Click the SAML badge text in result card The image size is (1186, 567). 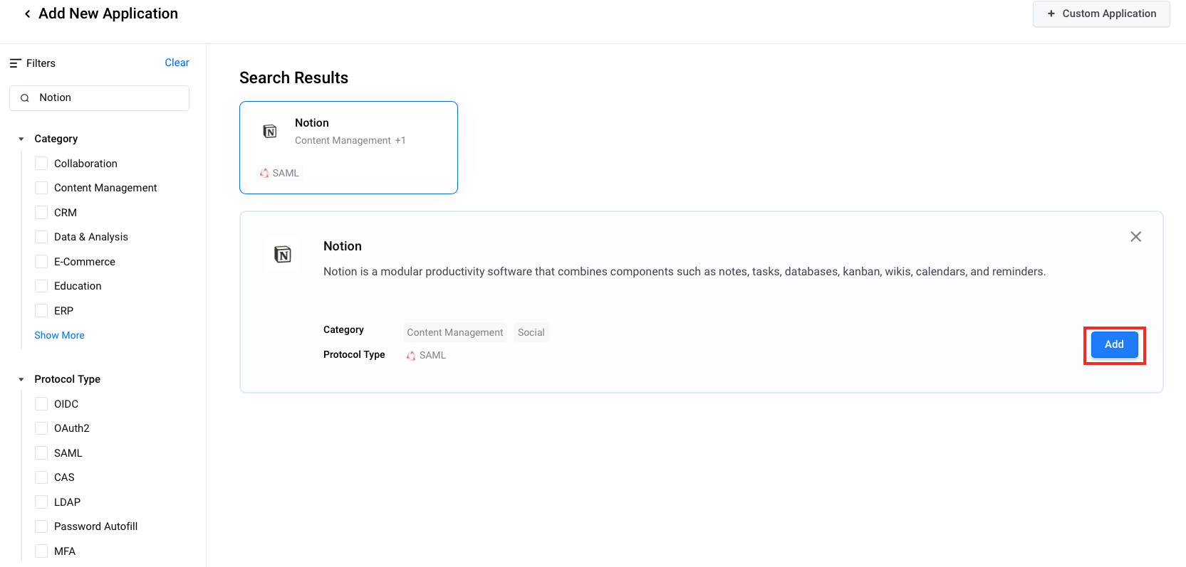[x=286, y=173]
